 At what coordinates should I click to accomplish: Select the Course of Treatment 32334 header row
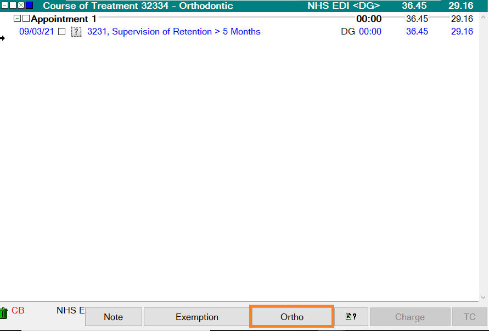coord(138,6)
